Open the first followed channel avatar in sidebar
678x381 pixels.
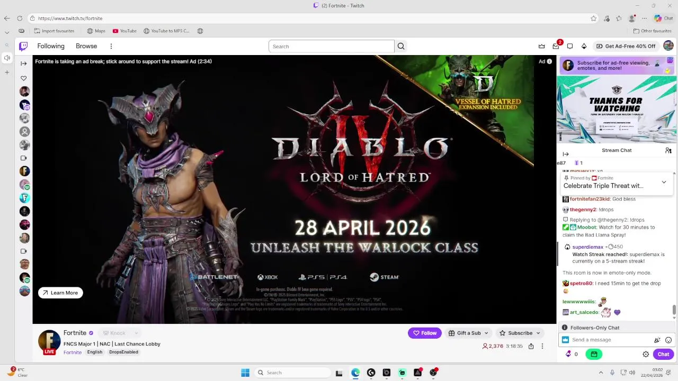point(24,92)
